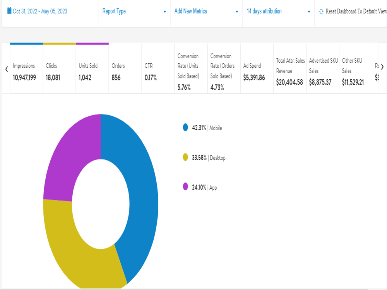Select the Impressions metric card

(x=26, y=68)
